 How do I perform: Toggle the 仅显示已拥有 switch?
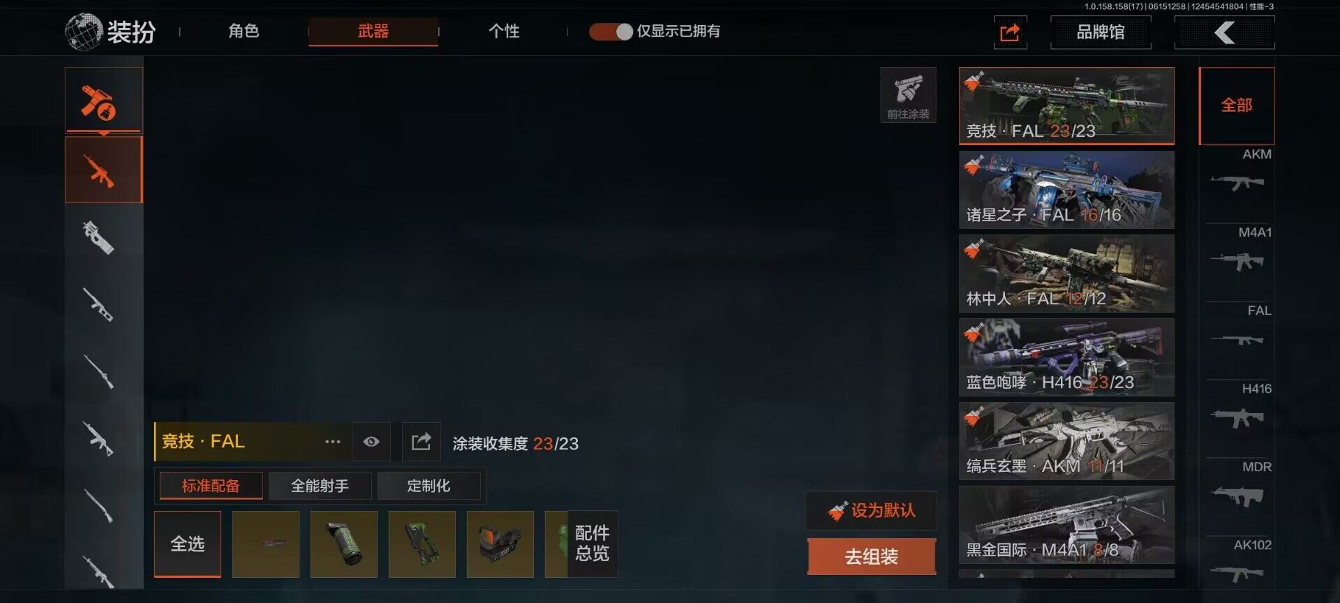click(x=611, y=31)
